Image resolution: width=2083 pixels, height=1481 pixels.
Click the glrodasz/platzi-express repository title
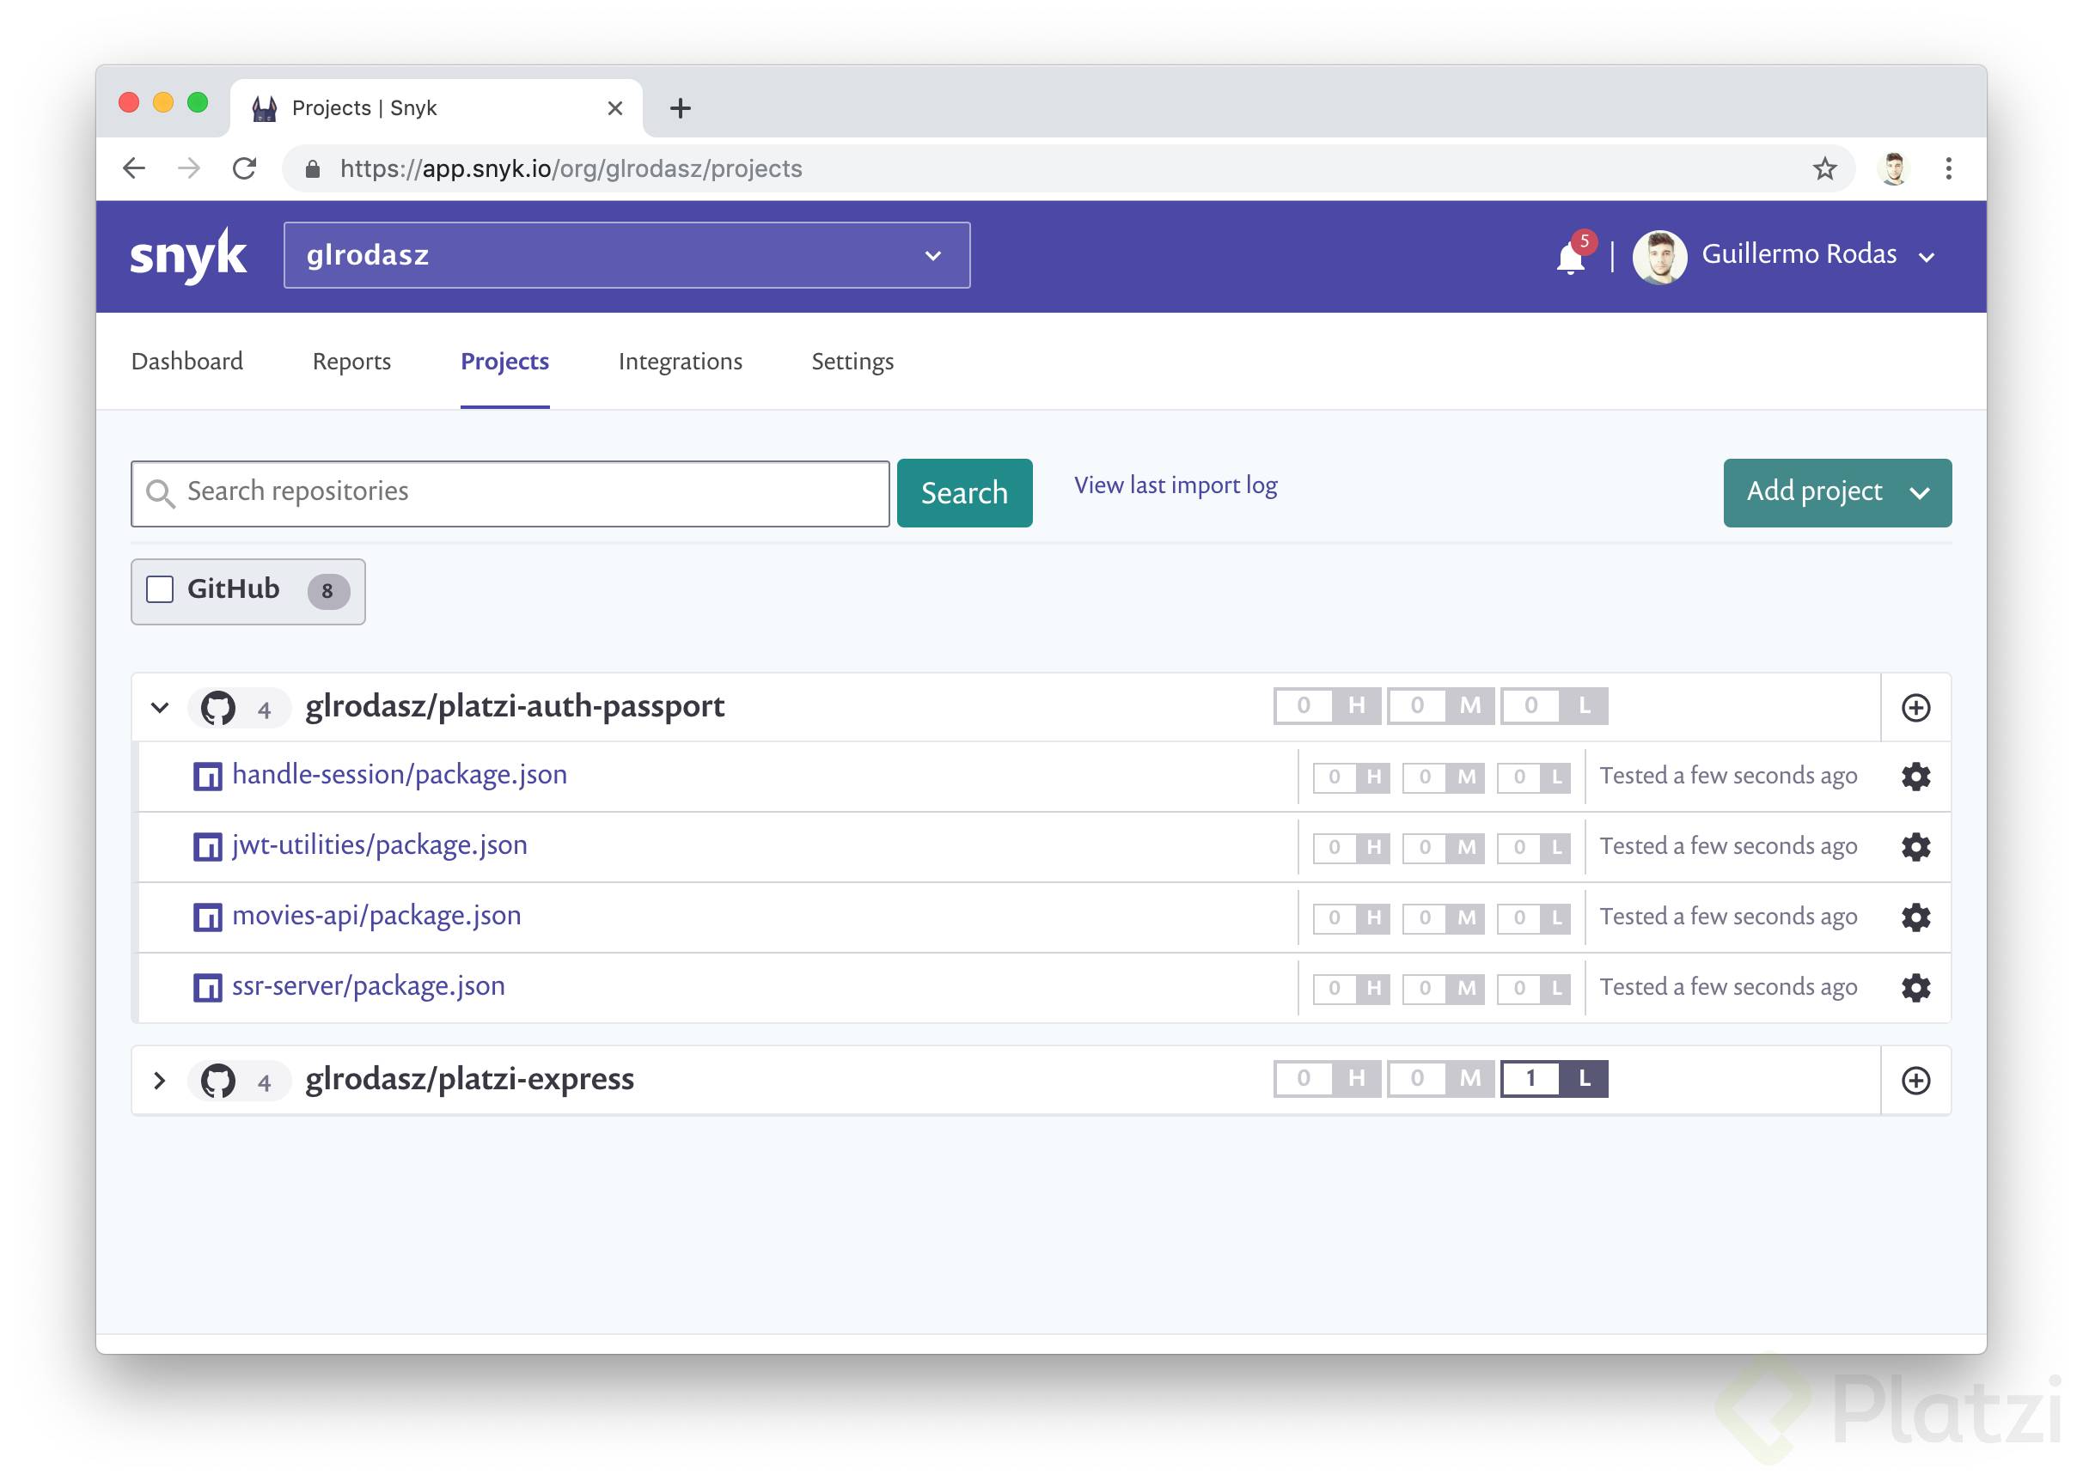(x=470, y=1079)
